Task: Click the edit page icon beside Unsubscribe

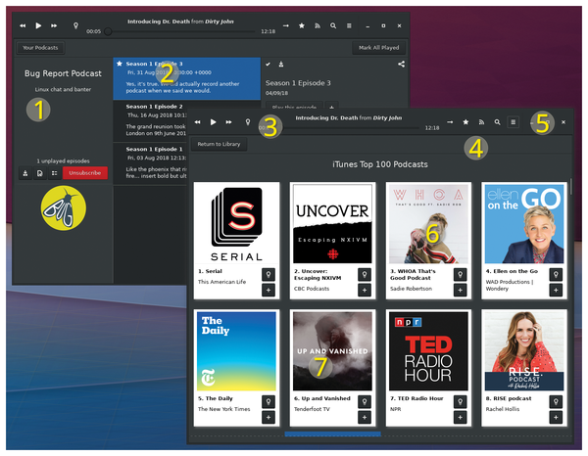Action: click(40, 173)
